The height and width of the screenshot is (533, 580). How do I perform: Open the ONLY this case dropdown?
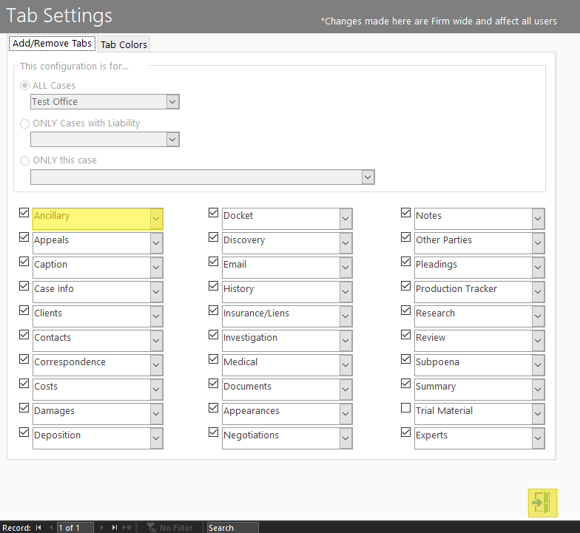coord(368,177)
